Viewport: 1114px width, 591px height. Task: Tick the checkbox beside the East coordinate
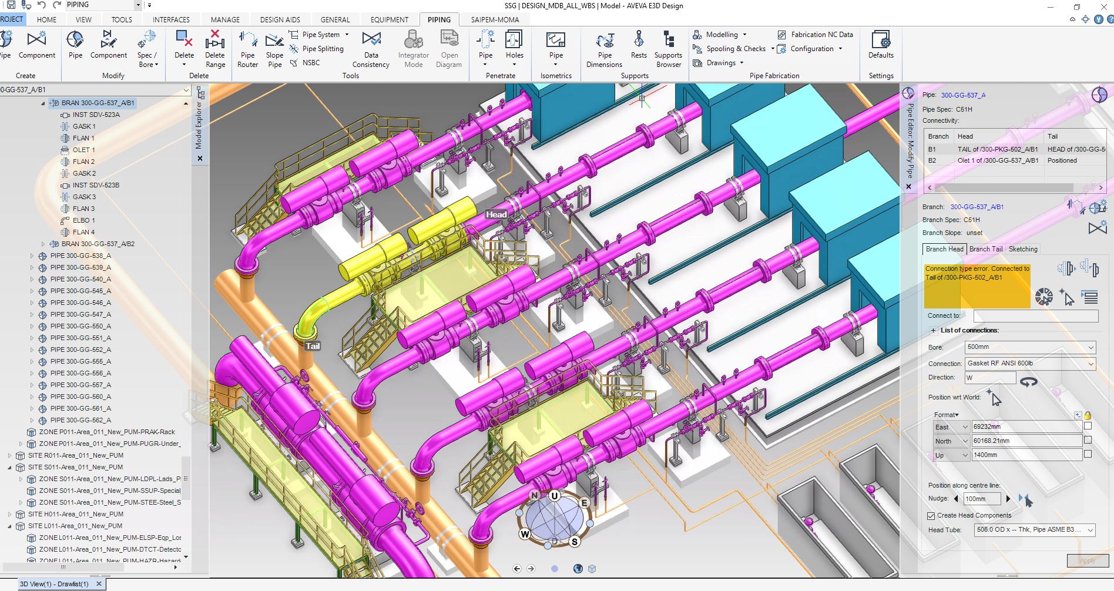pyautogui.click(x=1088, y=427)
